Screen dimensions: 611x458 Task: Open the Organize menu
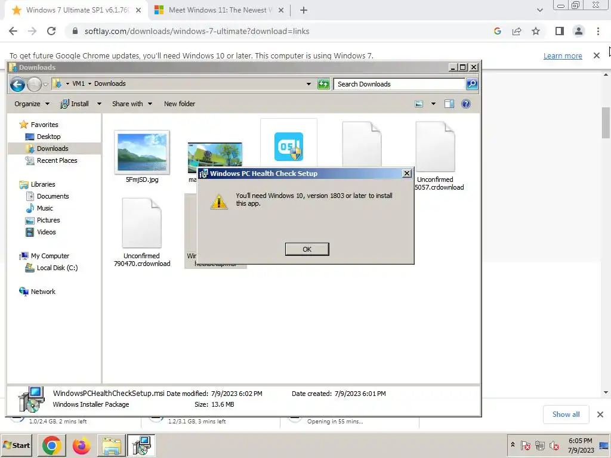coord(32,104)
